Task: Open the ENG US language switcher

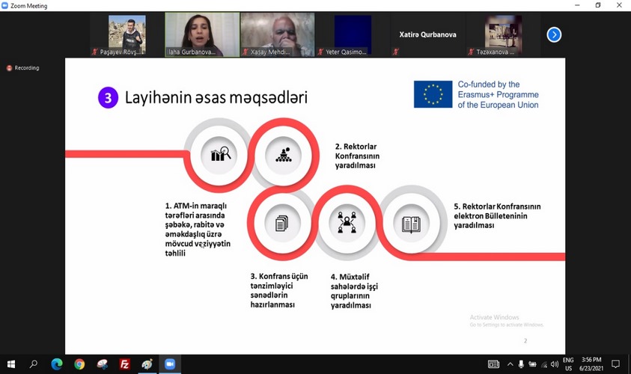Action: pyautogui.click(x=569, y=364)
